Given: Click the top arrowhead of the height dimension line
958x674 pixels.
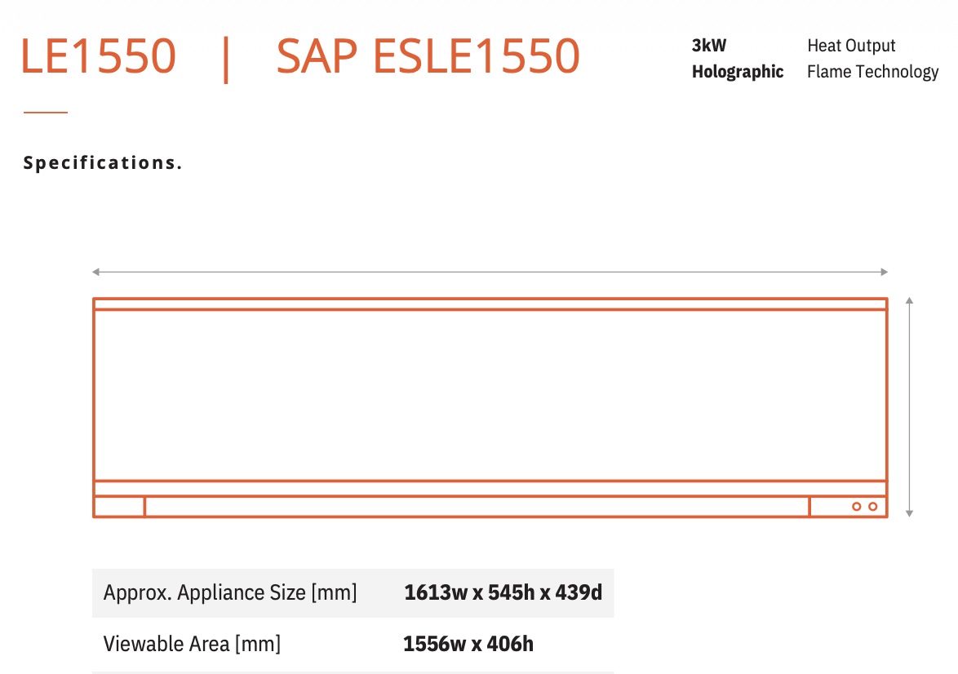Looking at the screenshot, I should tap(909, 300).
